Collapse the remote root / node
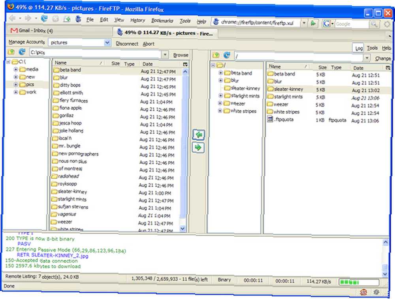 (213, 65)
